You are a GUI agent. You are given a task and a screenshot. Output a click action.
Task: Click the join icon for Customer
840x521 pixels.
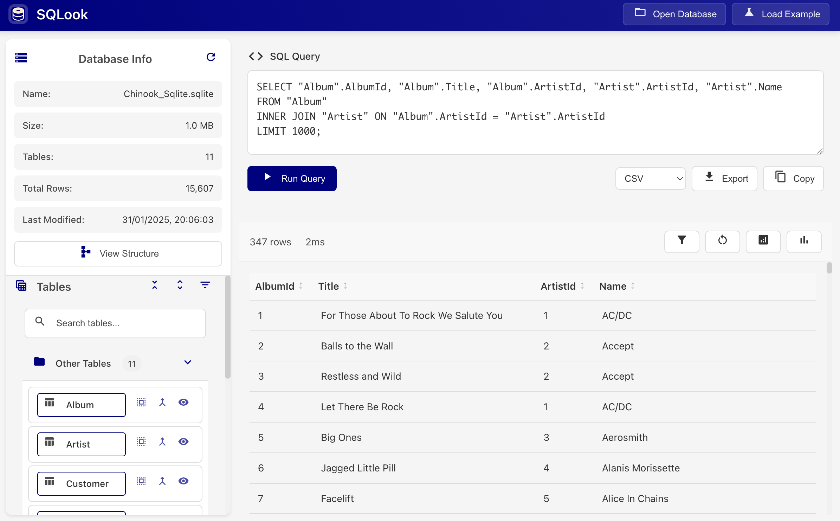point(162,481)
